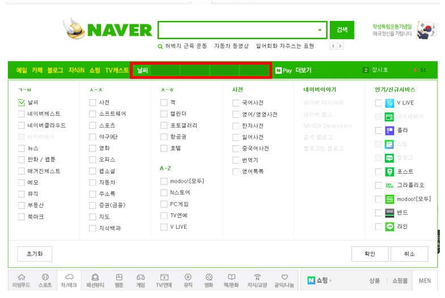Click the 날씨 shortcut in the menu bar

click(x=142, y=70)
